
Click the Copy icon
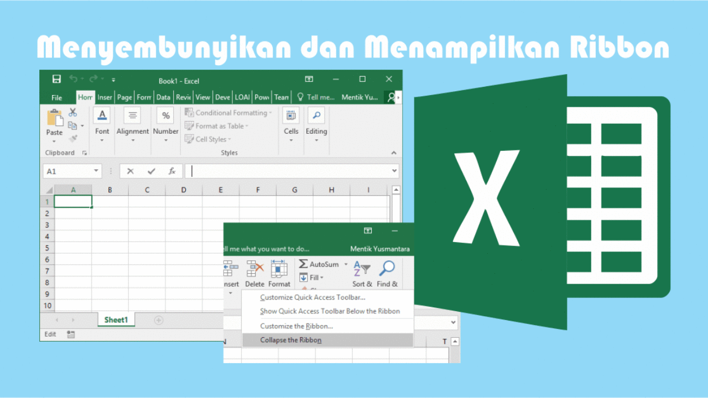click(x=72, y=125)
